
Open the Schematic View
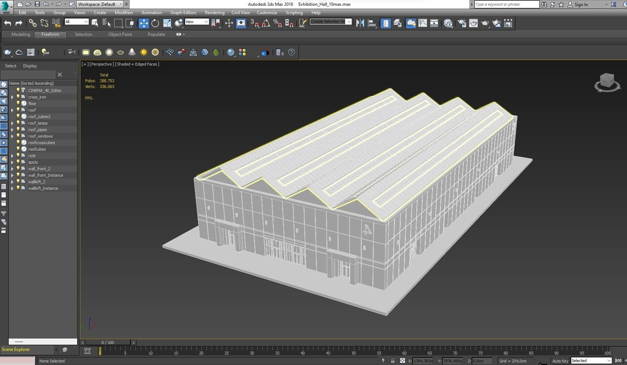click(x=434, y=23)
